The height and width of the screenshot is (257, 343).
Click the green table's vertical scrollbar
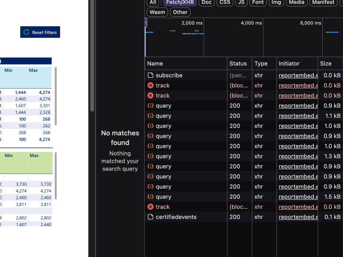tap(56, 176)
